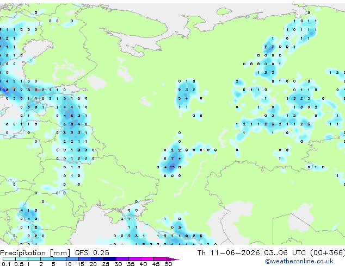Click the 5–10 mm legend swatch
This screenshot has width=345, height=266.
click(59, 259)
